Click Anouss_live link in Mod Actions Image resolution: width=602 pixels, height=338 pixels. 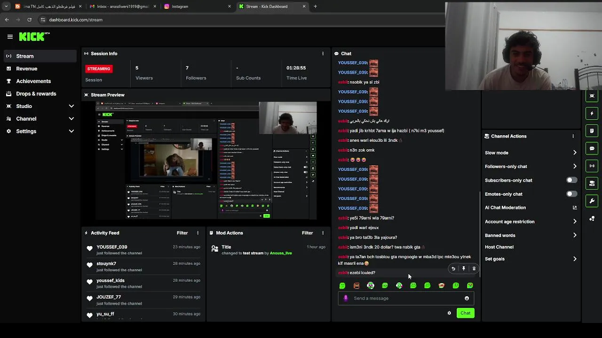281,253
